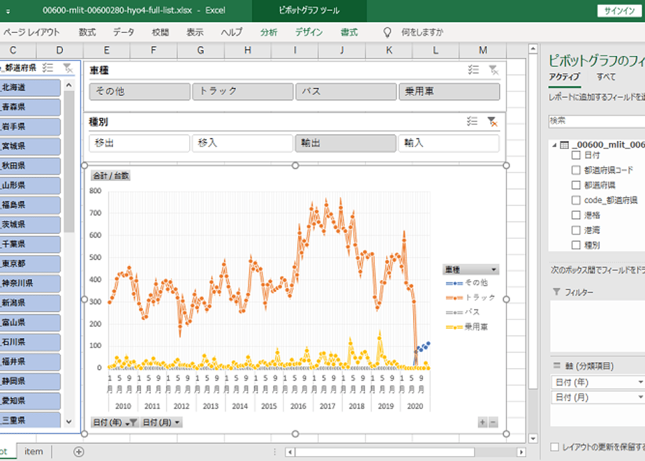Check the 港格 field checkbox
The height and width of the screenshot is (461, 645).
click(x=576, y=215)
